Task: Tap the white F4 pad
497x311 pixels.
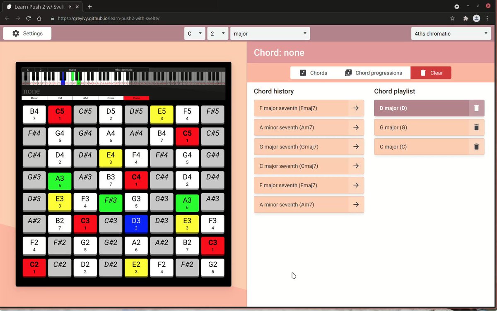Action: coord(136,158)
